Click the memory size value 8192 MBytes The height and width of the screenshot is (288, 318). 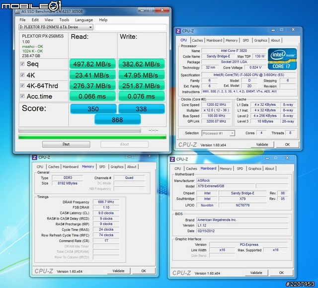(68, 183)
